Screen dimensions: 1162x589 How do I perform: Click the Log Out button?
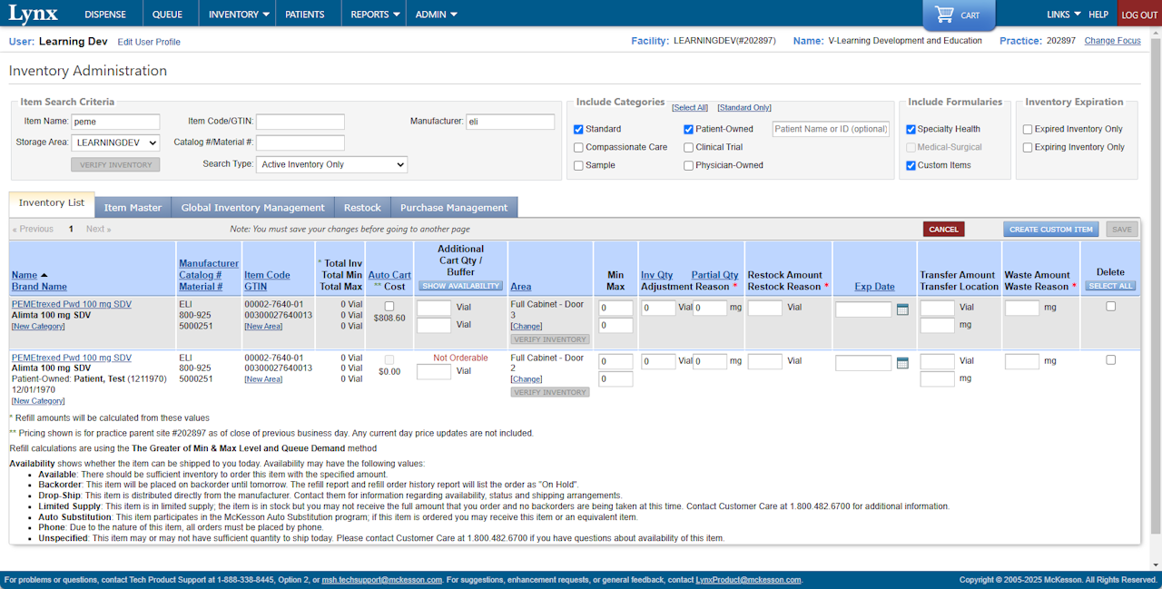[1139, 15]
